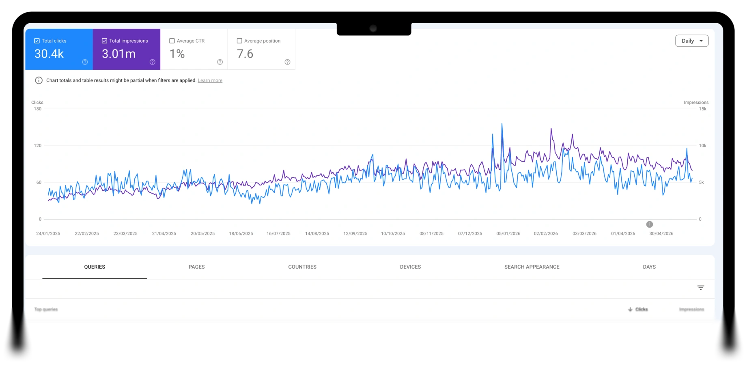Click the Impressions column header

coord(692,309)
